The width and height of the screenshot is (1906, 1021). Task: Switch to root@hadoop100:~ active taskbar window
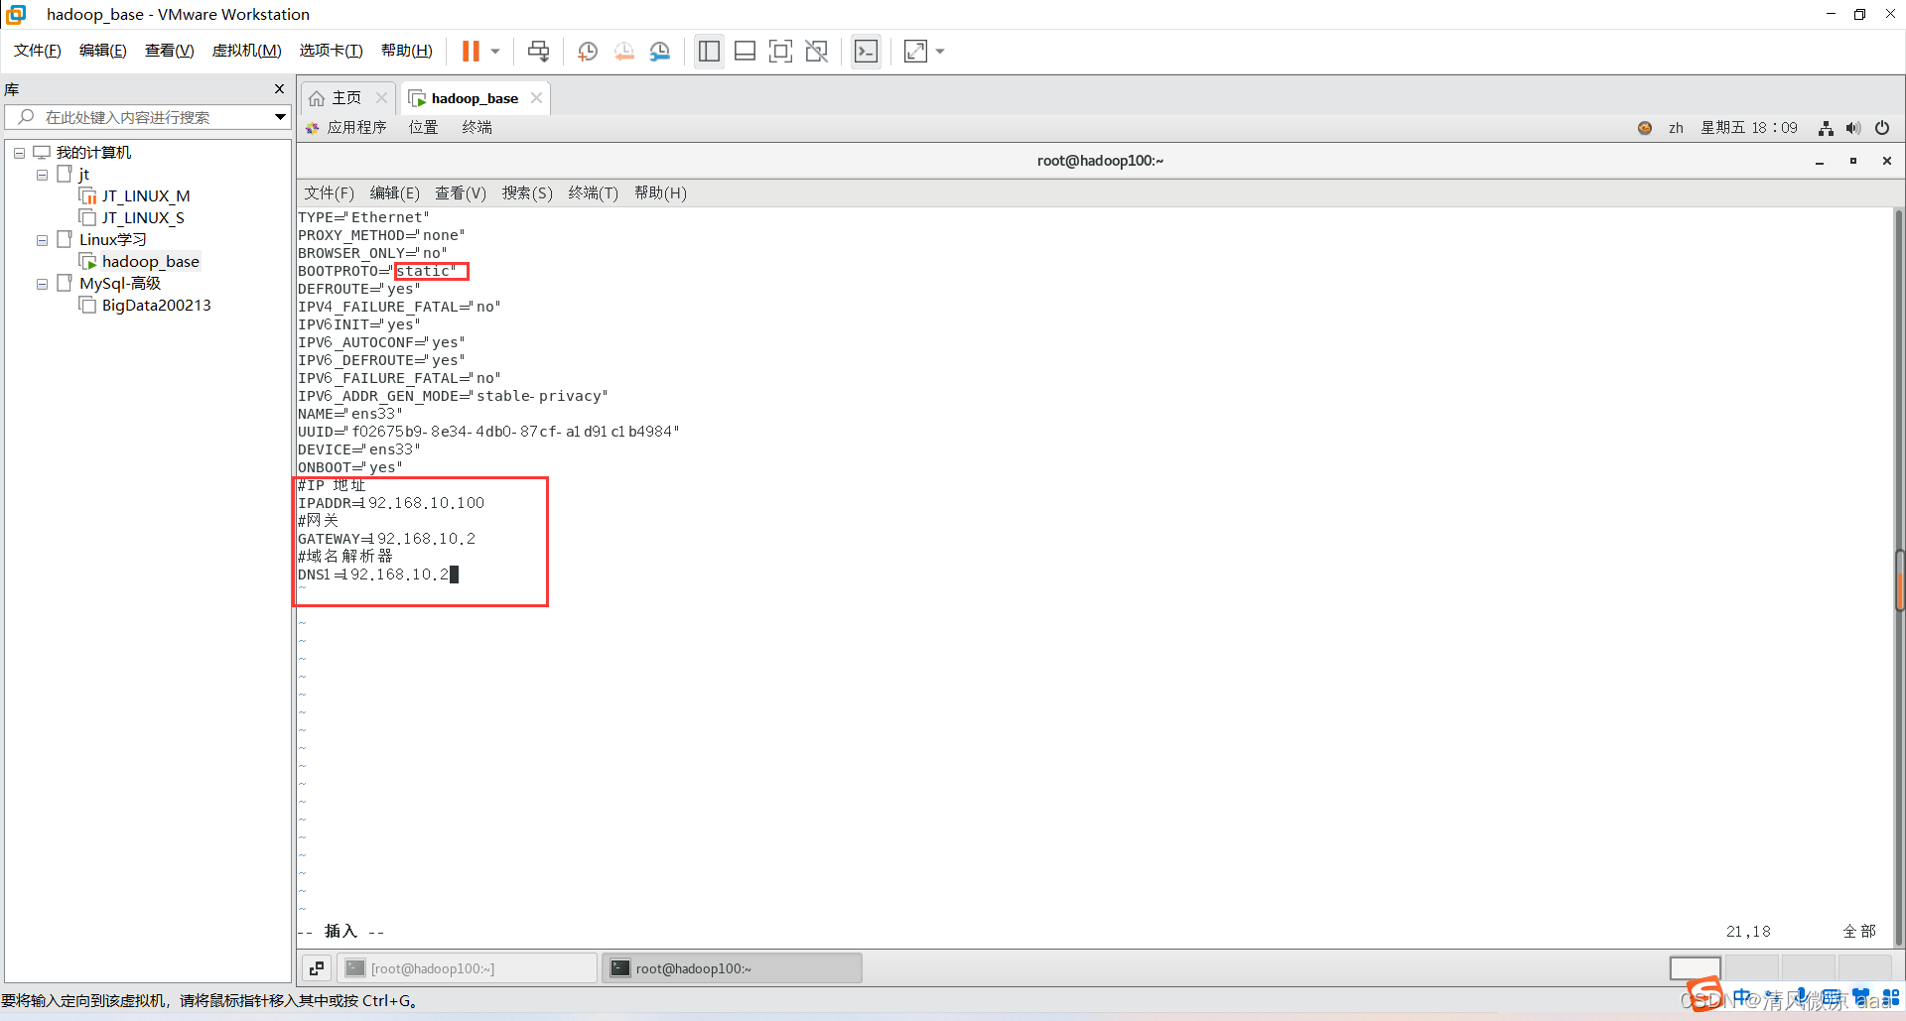click(x=732, y=967)
